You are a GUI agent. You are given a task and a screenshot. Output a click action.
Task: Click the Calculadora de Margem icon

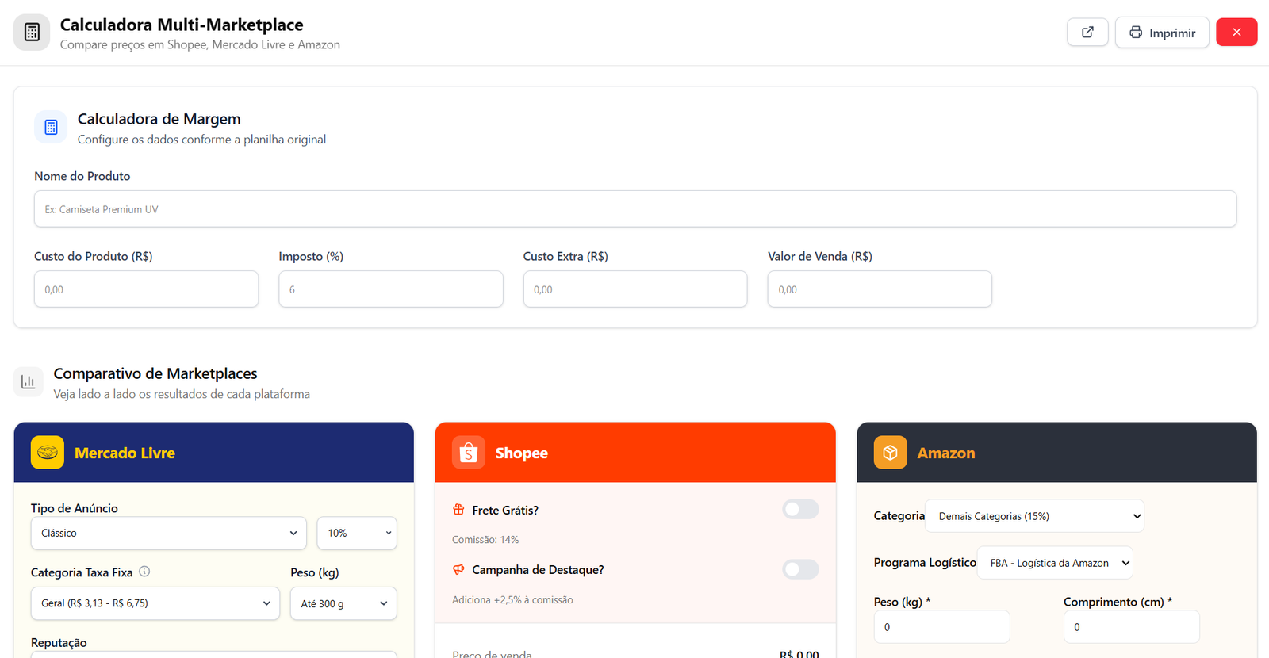51,128
